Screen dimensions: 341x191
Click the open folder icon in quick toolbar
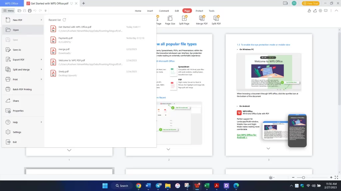20,11
